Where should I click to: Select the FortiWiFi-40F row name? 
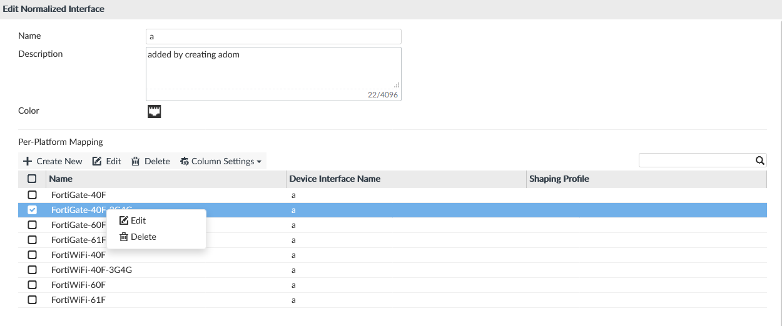78,255
